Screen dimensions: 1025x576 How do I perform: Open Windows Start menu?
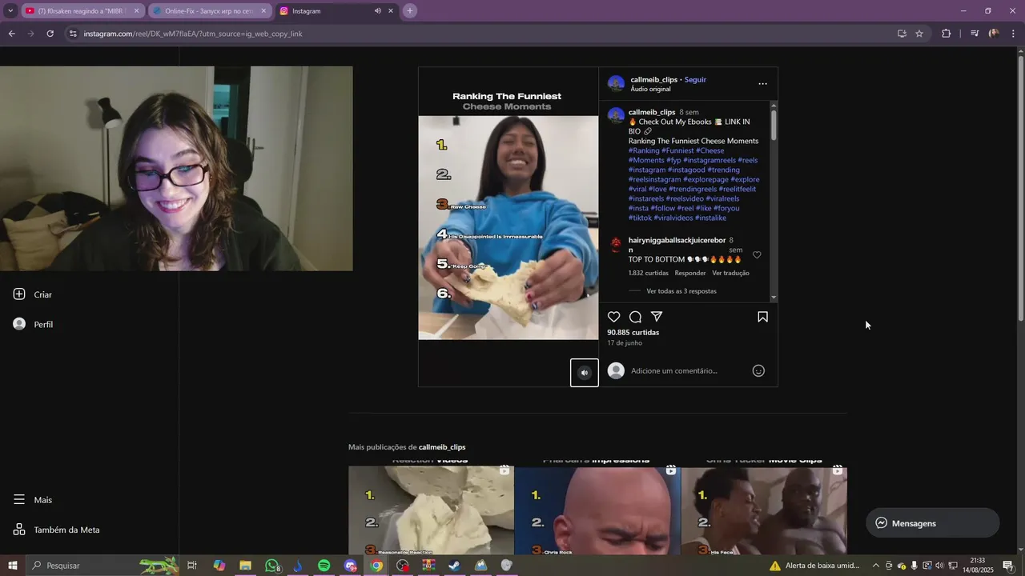13,566
